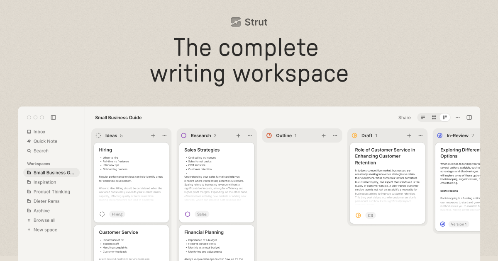Add a card to the Outline column
This screenshot has height=261, width=498.
(323, 135)
